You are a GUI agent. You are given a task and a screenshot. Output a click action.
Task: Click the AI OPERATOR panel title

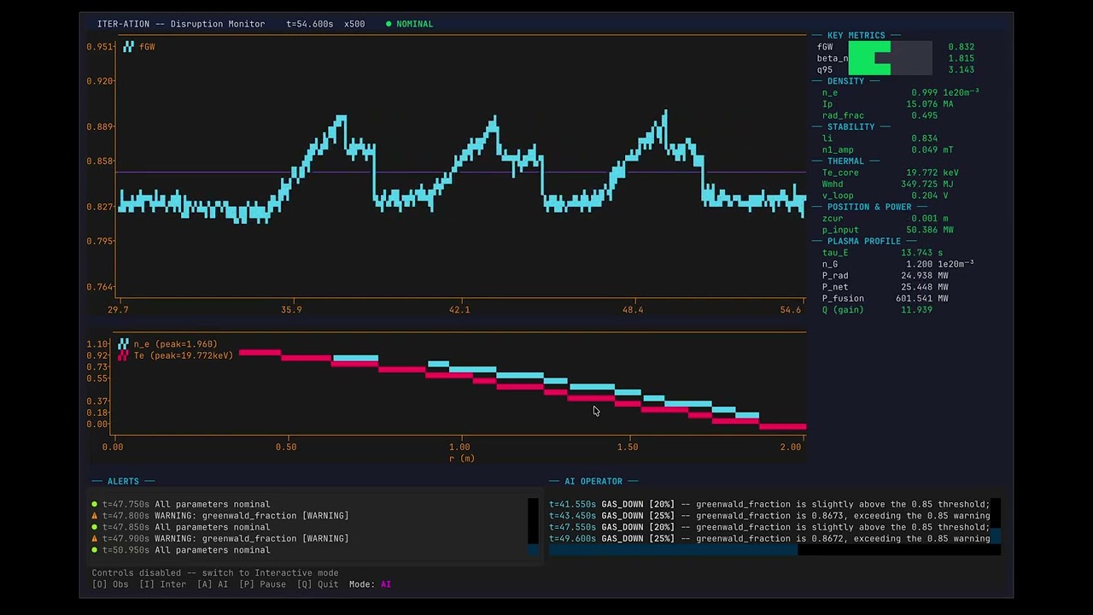(593, 482)
